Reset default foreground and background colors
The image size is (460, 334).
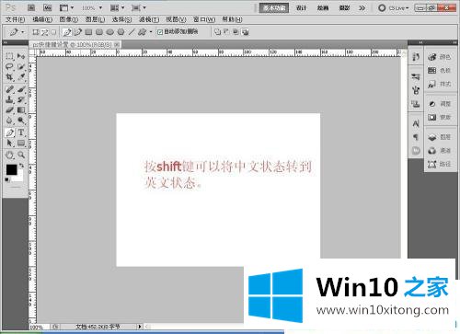click(6, 179)
